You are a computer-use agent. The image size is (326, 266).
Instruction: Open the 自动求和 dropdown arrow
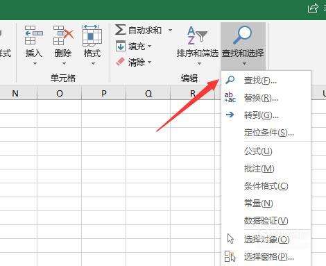pos(170,30)
